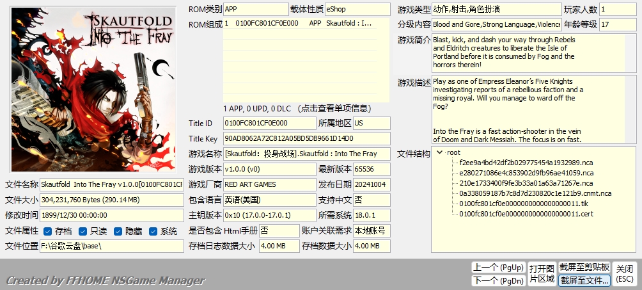
Task: Click the 游戏版本 field showing v1.0.0 (v0)
Action: click(270, 169)
